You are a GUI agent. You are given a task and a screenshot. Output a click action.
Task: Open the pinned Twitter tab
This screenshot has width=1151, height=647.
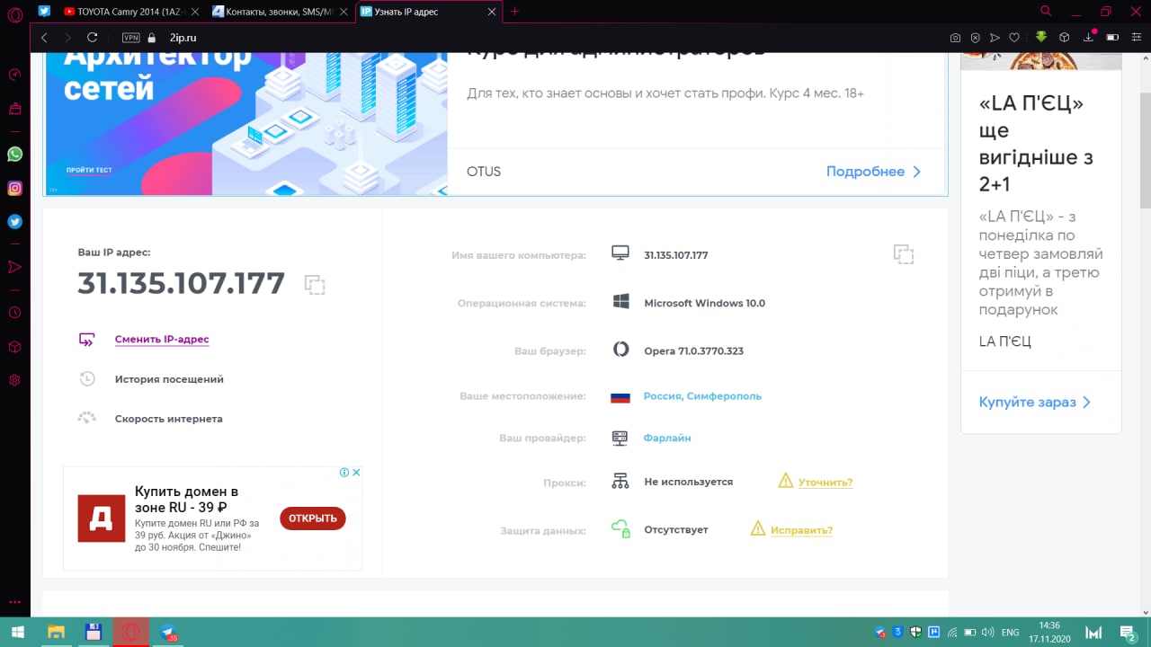pos(45,12)
